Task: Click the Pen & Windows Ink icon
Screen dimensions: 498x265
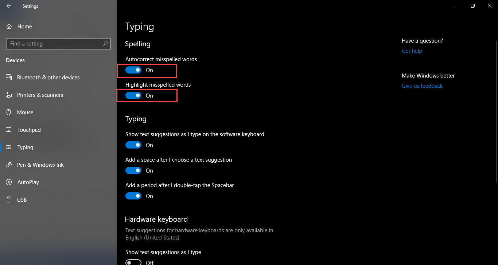Action: click(9, 165)
